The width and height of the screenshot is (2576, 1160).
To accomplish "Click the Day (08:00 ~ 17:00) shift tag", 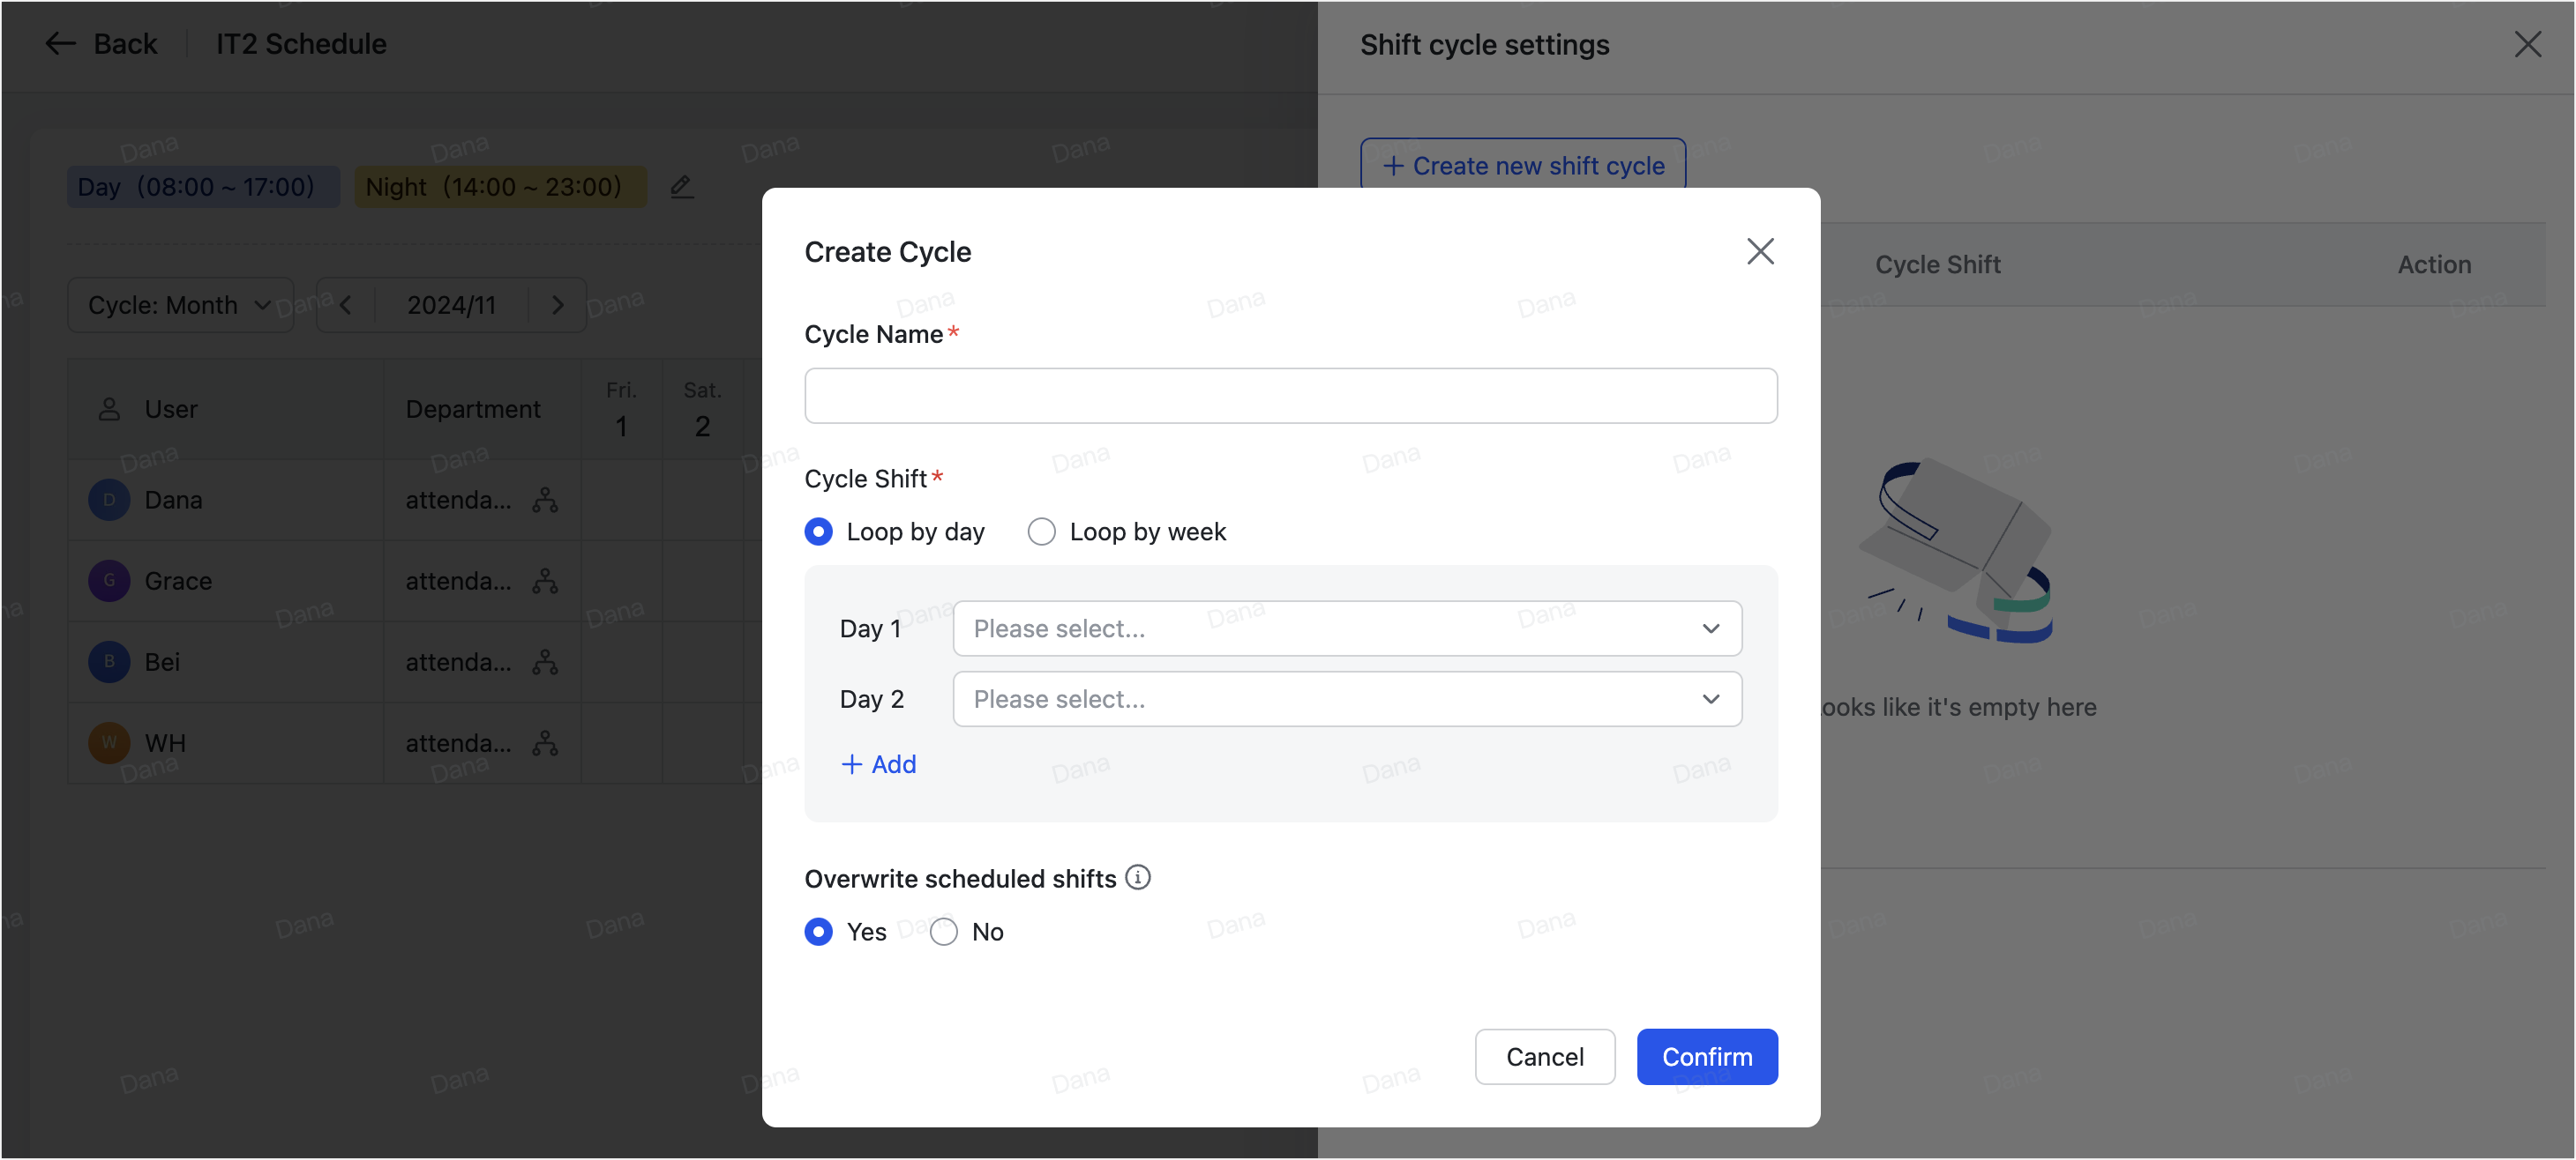I will tap(203, 187).
